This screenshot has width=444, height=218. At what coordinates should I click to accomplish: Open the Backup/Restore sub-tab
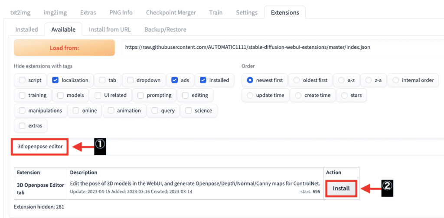tap(165, 29)
